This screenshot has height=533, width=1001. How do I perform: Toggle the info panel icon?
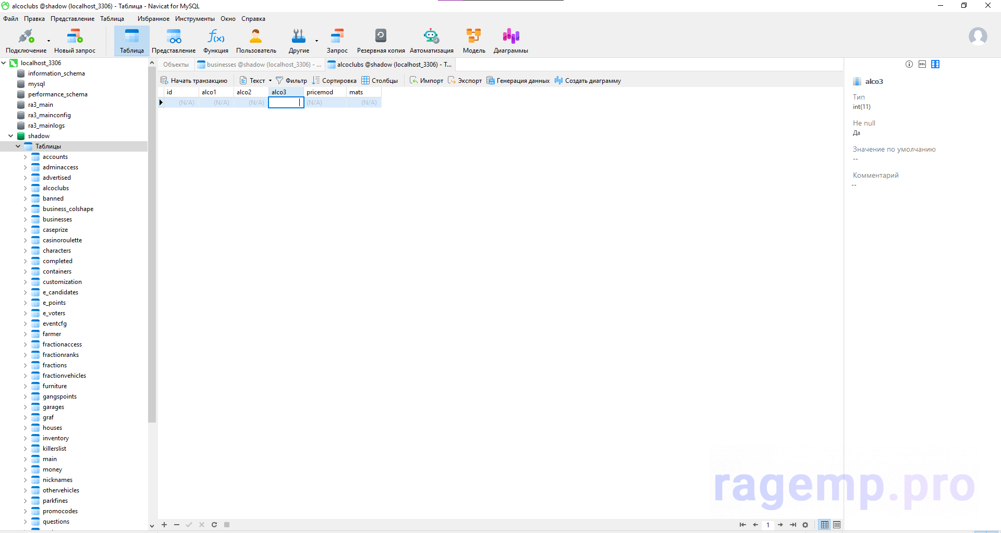point(909,64)
